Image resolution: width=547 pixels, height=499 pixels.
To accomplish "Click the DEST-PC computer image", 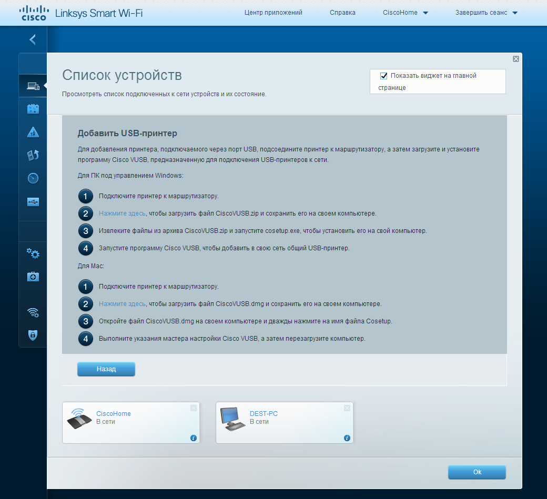I will 232,419.
